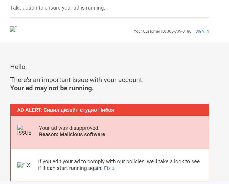This screenshot has width=229, height=184.
Task: Follow the Fix » link
Action: coord(109,168)
